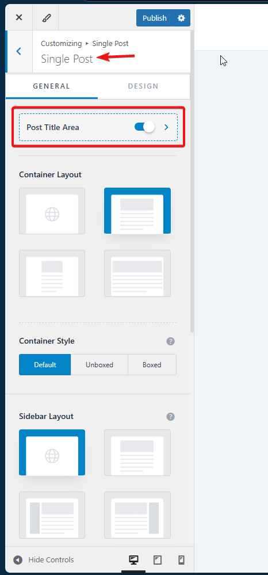Viewport: 268px width, 575px height.
Task: Select the right sidebar layout thumbnail
Action: tap(137, 515)
